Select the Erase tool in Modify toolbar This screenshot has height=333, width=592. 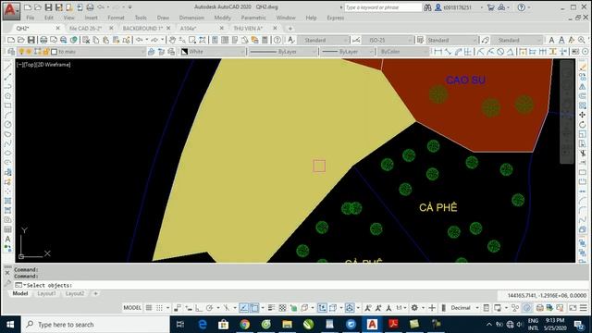point(583,68)
